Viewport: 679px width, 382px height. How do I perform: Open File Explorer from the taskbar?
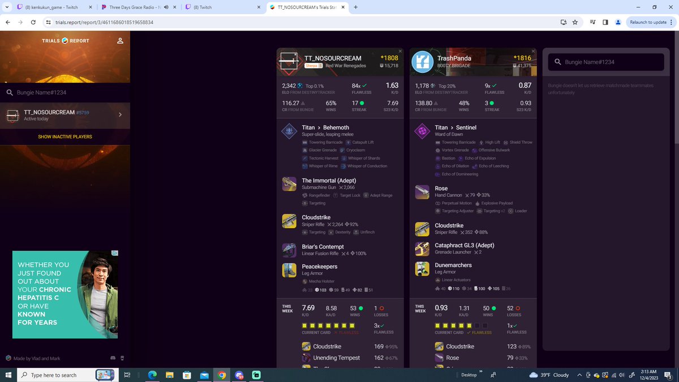tap(169, 375)
